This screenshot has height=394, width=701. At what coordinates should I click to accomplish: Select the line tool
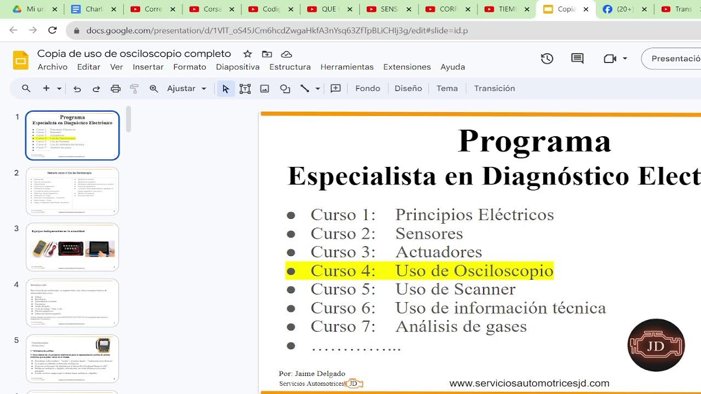305,88
